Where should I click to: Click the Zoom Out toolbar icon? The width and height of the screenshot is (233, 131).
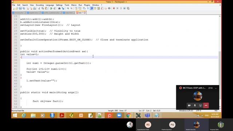click(71, 8)
